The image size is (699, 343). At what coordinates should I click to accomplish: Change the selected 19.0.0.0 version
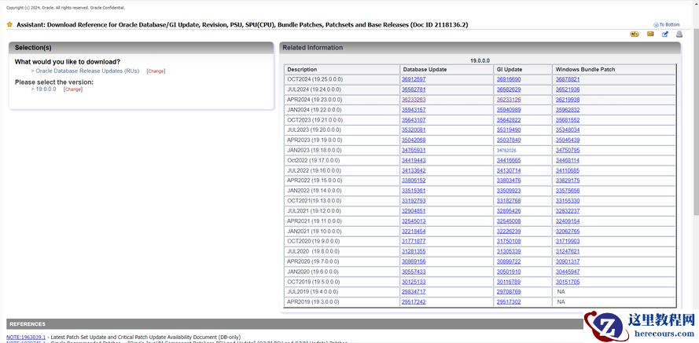point(73,89)
